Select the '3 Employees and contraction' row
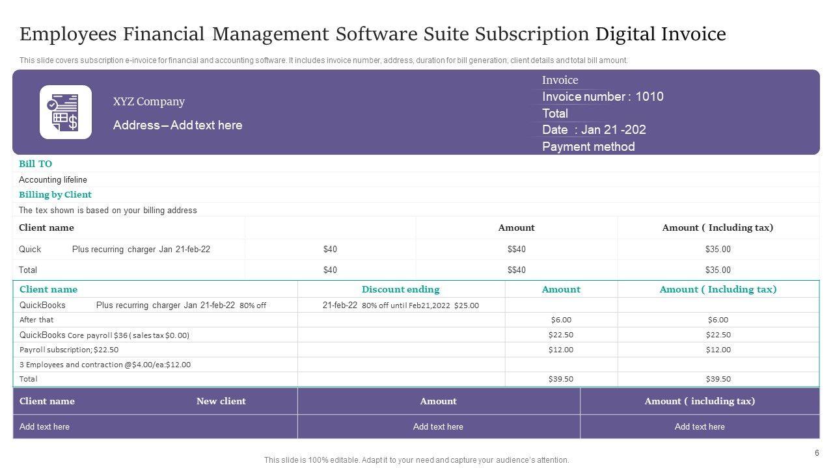833x468 pixels. 105,365
